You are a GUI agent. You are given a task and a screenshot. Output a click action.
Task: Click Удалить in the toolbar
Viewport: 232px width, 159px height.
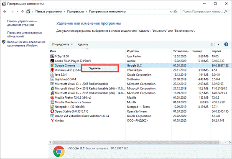83,44
